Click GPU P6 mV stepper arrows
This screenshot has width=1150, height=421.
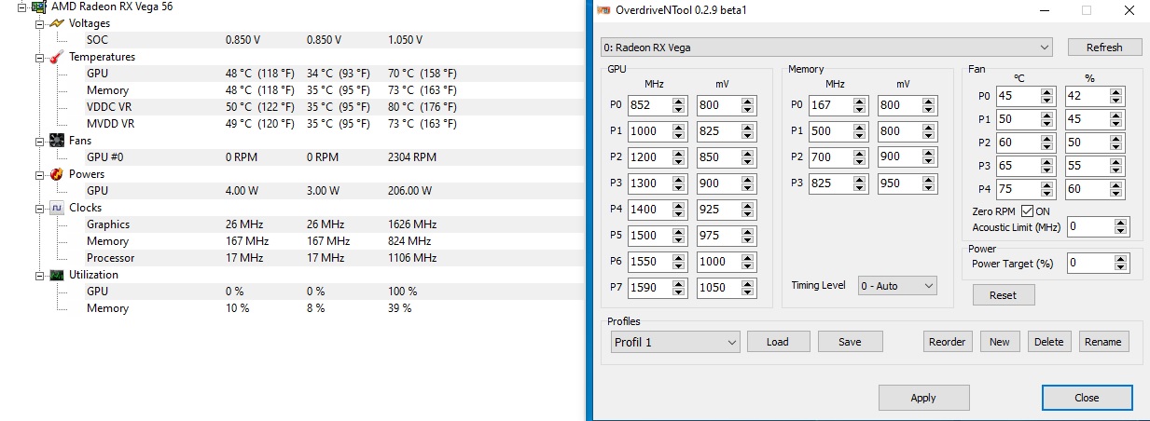748,262
